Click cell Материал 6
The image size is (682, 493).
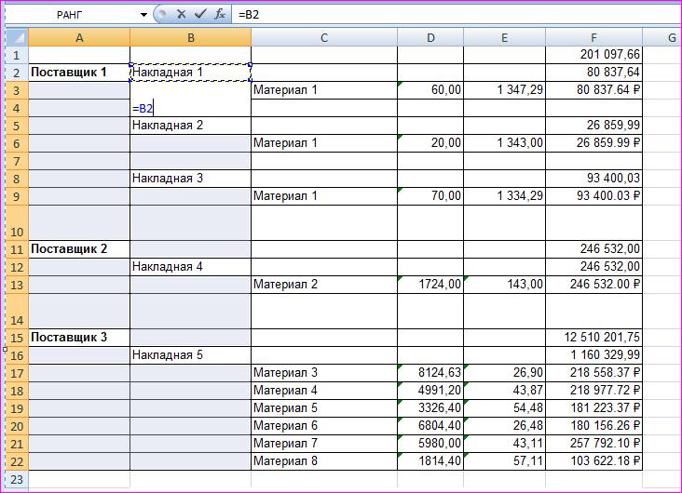(324, 426)
